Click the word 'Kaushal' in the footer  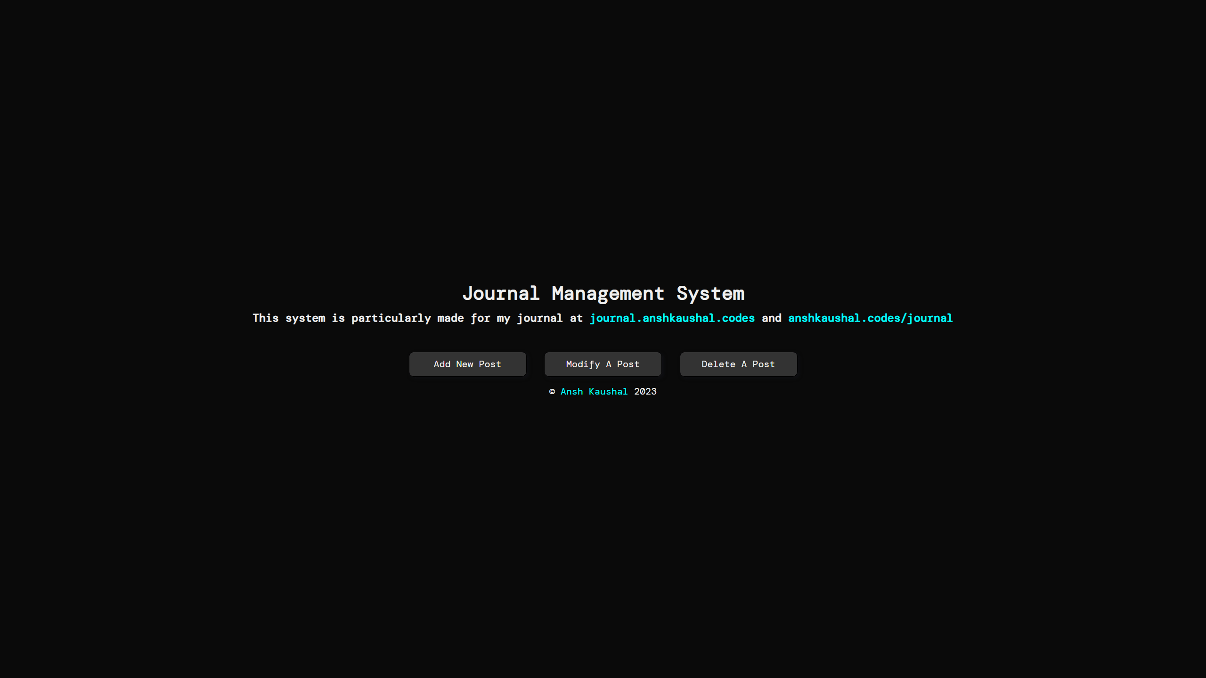click(608, 392)
